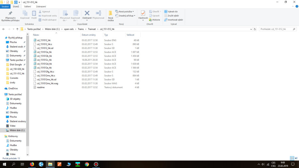
Task: Switch to large icons view in status bar
Action: click(296, 158)
